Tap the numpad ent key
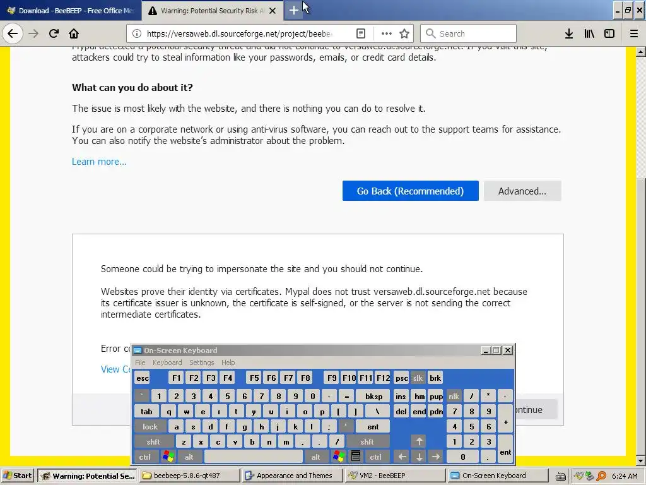Viewport: 646px width, 485px height. tap(505, 449)
